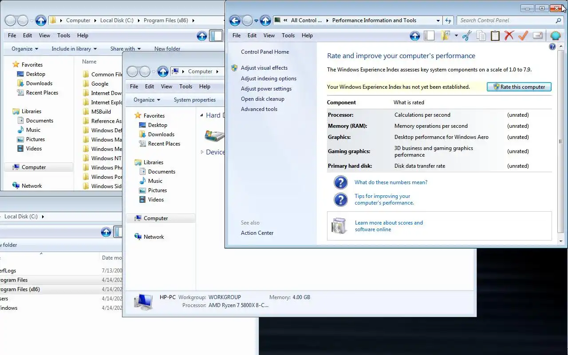Select the Google folder in Program Files list

tap(100, 84)
